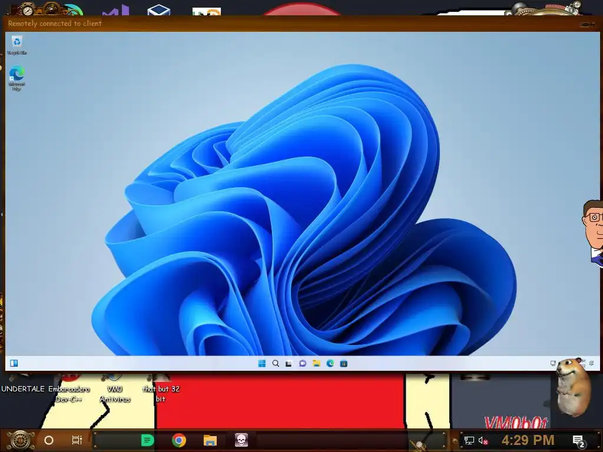Open Chat icon in remote taskbar
This screenshot has width=603, height=452.
[303, 363]
